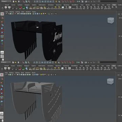Open the Shading panel menu over the textured model

[12, 12]
